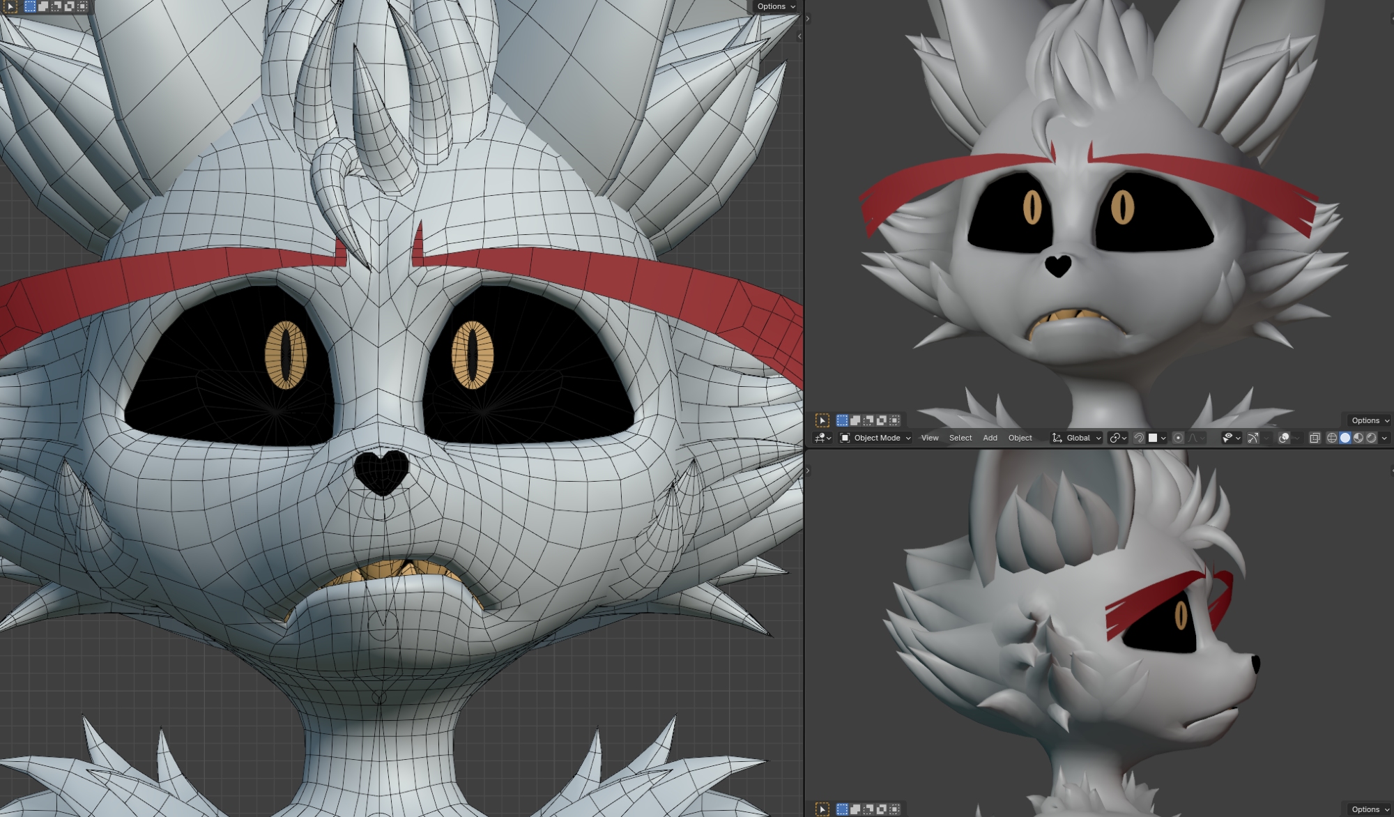This screenshot has width=1394, height=817.
Task: Open the Add menu
Action: [990, 438]
